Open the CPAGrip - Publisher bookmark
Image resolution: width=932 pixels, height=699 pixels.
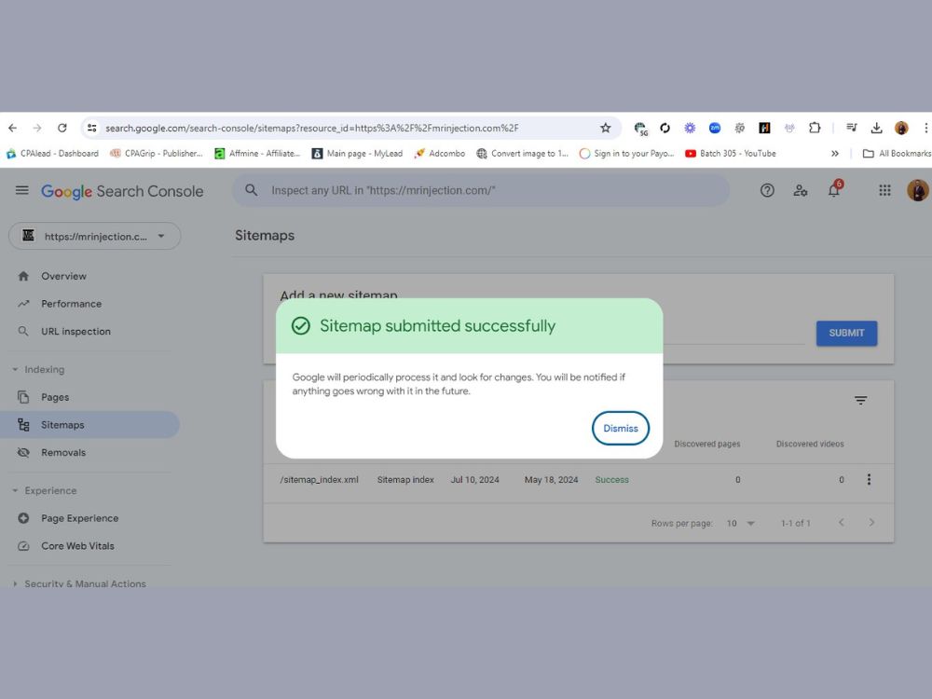157,154
